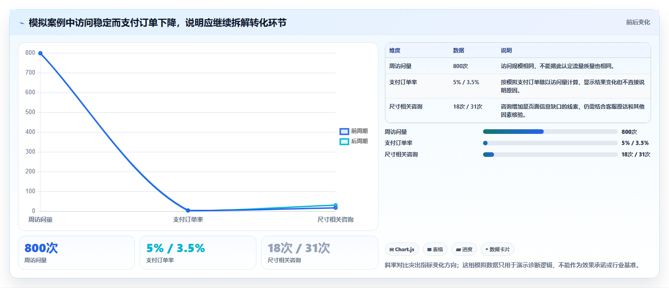The image size is (669, 288).
Task: Click the 尺寸相关咨询 progress bar
Action: point(550,155)
